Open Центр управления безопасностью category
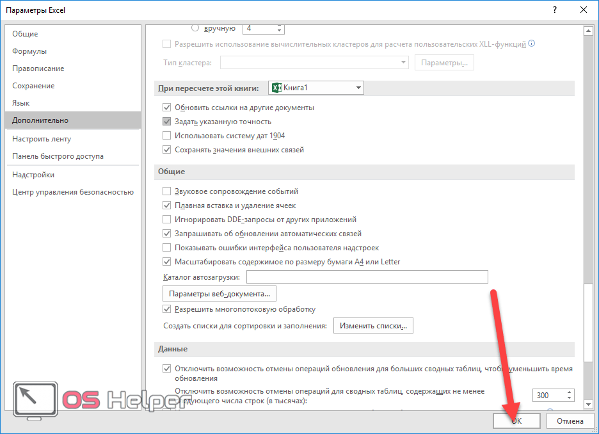Screen dimensions: 599x434 click(x=73, y=192)
